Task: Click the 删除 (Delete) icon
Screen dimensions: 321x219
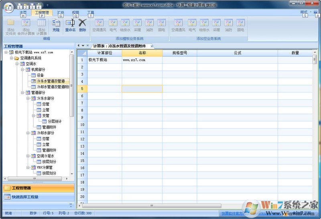Action: pos(82,25)
